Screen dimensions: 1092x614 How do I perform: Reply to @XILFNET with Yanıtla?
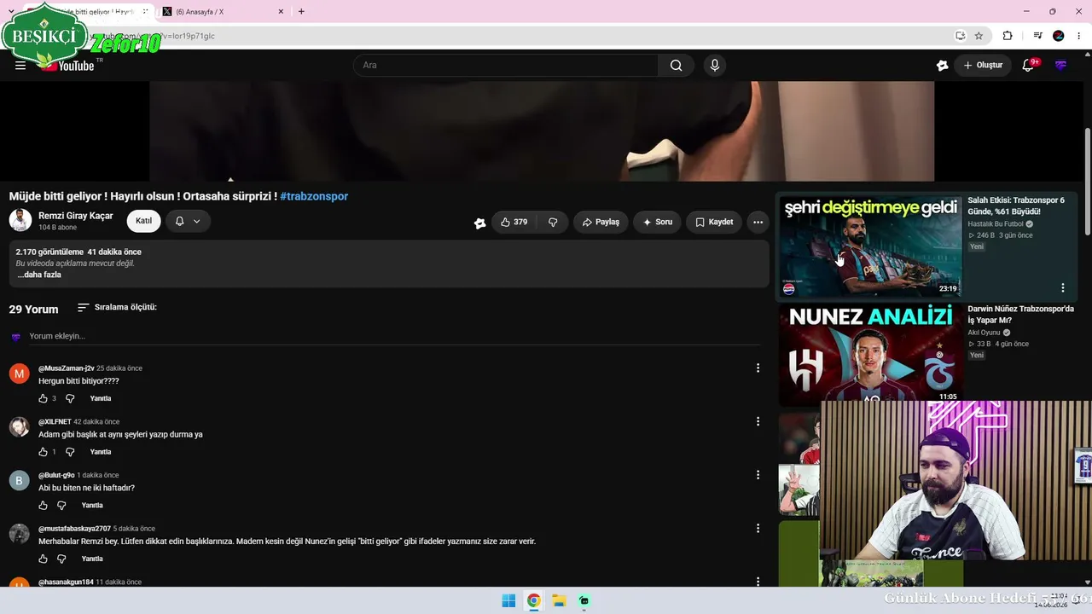click(101, 452)
